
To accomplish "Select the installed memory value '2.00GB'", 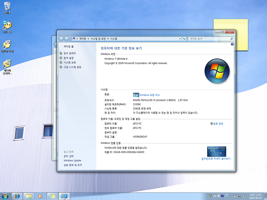I will [x=137, y=104].
